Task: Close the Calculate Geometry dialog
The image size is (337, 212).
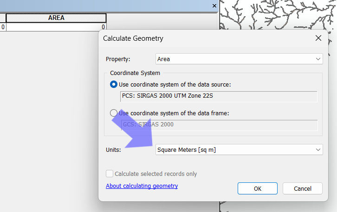Action: tap(318, 38)
